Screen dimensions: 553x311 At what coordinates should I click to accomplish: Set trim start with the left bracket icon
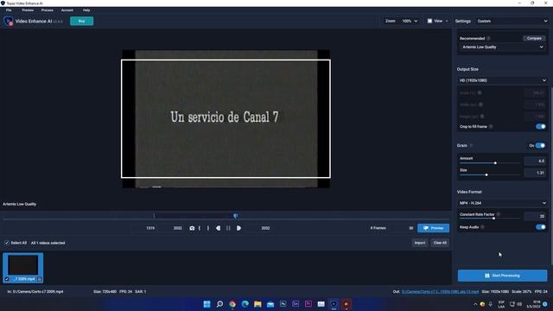click(x=200, y=228)
